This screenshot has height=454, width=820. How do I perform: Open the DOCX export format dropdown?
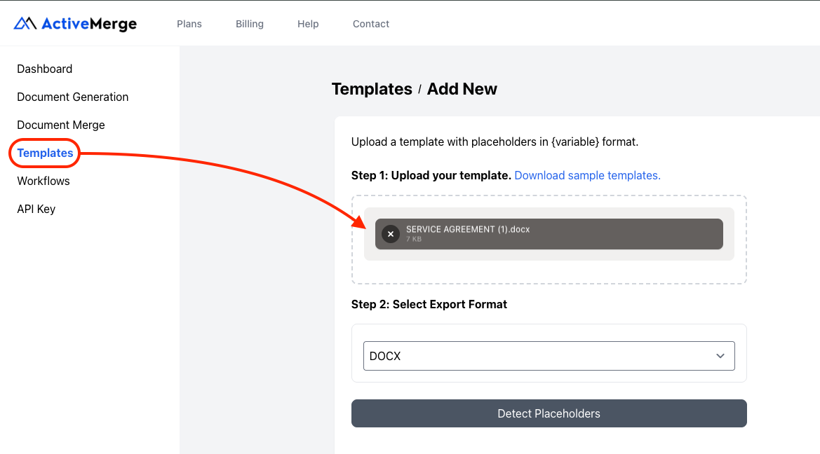tap(549, 356)
